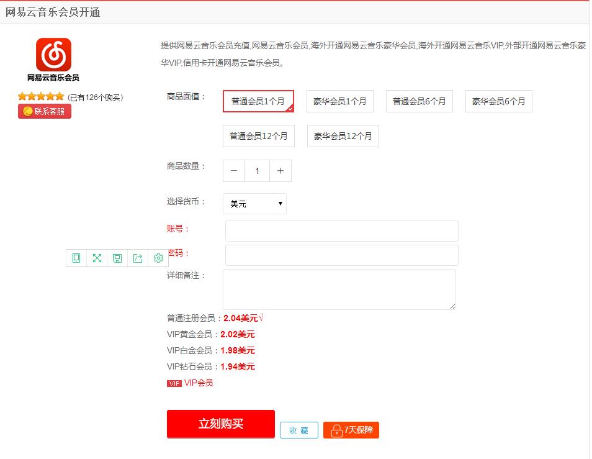Click the 立刻购买 buy now button

[x=221, y=424]
